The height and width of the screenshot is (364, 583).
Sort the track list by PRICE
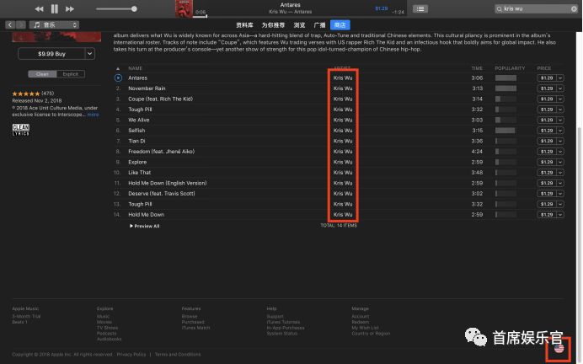(544, 68)
